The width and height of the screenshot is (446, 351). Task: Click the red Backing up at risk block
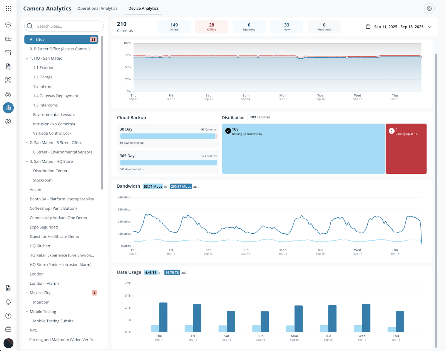pyautogui.click(x=406, y=149)
